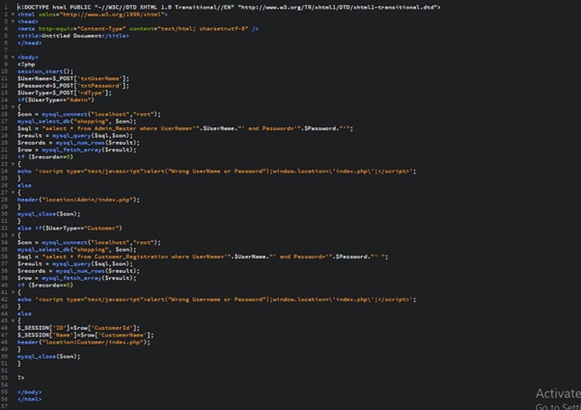Screen dimensions: 581x410
Task: Click the $Password=$_POST['txtPassword'] line
Action: [73, 86]
